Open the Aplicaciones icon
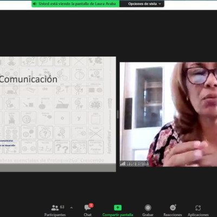This screenshot has width=217, height=217. [198, 208]
